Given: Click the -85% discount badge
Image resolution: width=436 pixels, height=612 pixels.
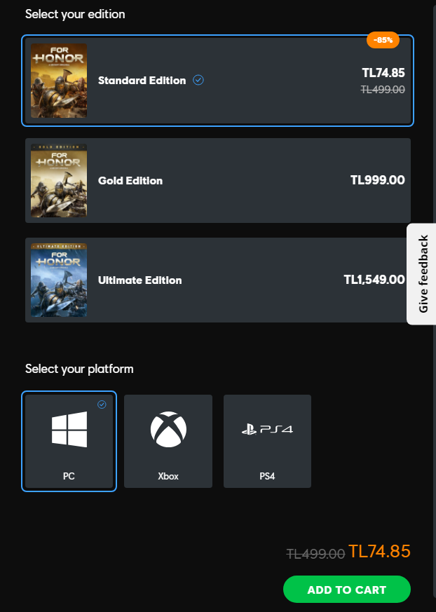Looking at the screenshot, I should 383,40.
